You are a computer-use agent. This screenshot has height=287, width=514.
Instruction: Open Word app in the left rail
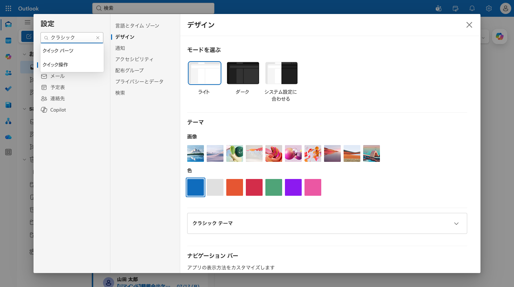(x=8, y=105)
